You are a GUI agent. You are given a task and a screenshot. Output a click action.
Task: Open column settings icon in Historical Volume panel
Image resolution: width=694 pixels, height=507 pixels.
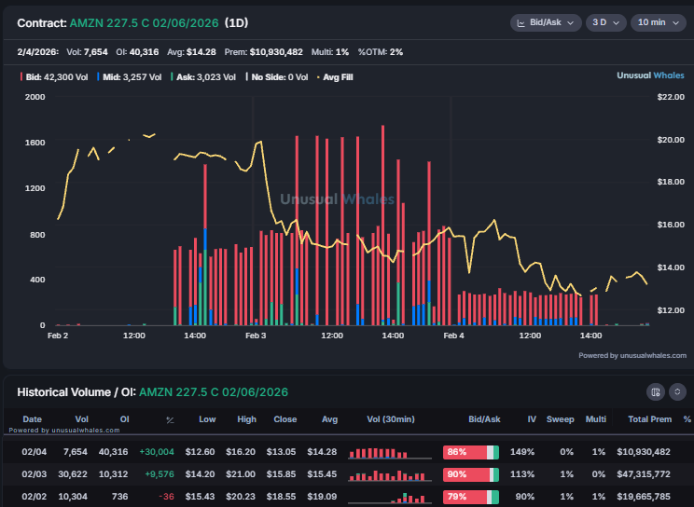(656, 392)
